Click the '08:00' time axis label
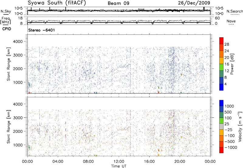Image resolution: width=243 pixels, height=168 pixels. coord(88,162)
